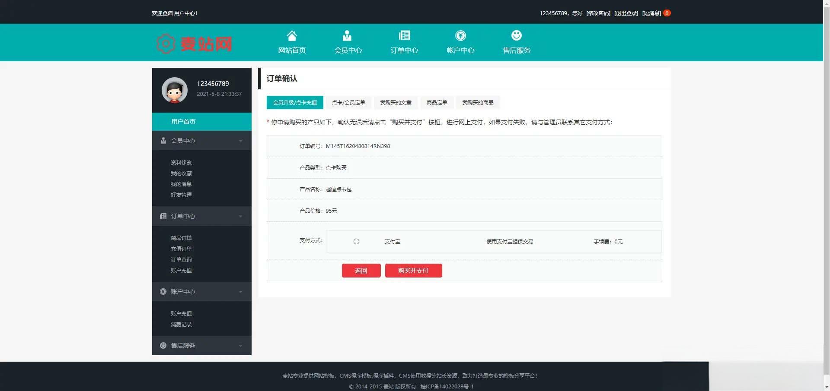The height and width of the screenshot is (391, 830).
Task: Open 我的消息 in sidebar
Action: [181, 184]
